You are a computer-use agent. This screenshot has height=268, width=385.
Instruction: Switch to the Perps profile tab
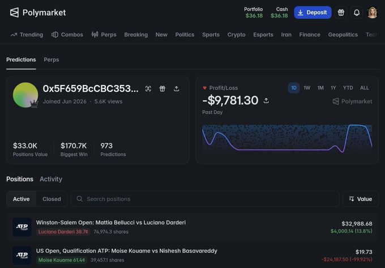pos(52,59)
